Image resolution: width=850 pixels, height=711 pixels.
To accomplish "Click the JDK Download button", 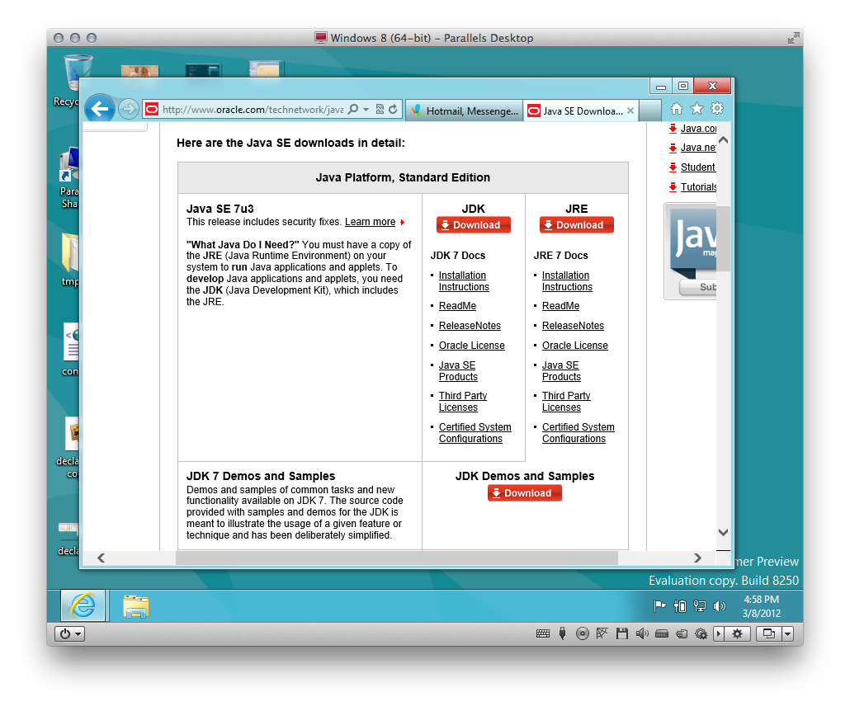I will tap(473, 225).
